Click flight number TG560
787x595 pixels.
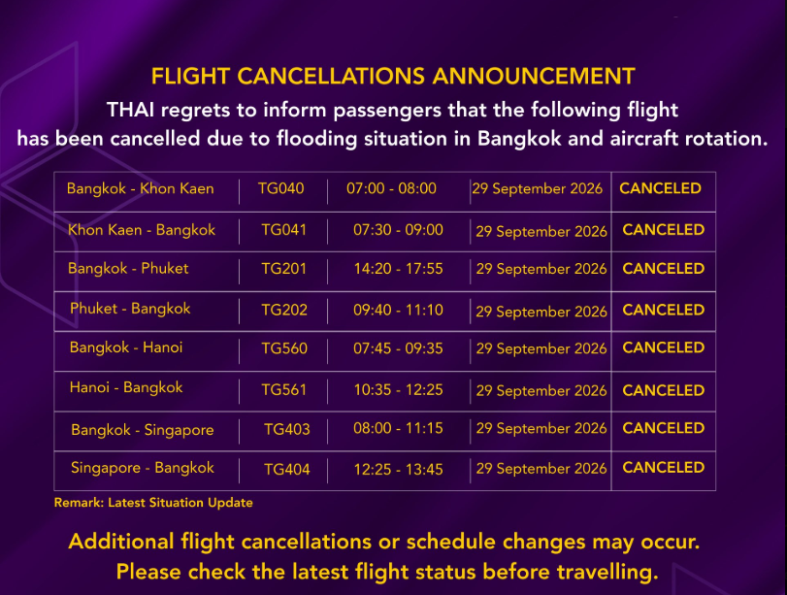284,348
